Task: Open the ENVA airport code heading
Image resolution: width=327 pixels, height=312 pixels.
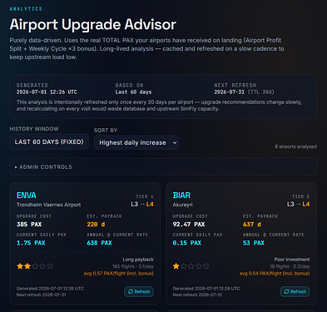Action: coord(27,196)
